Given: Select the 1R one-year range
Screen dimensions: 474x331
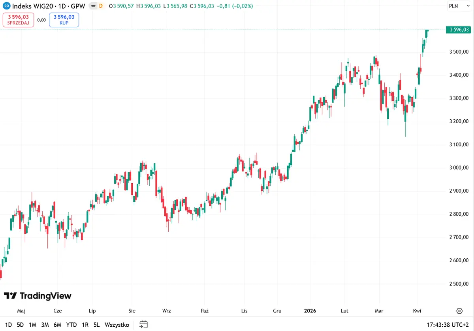Looking at the screenshot, I should [x=85, y=325].
